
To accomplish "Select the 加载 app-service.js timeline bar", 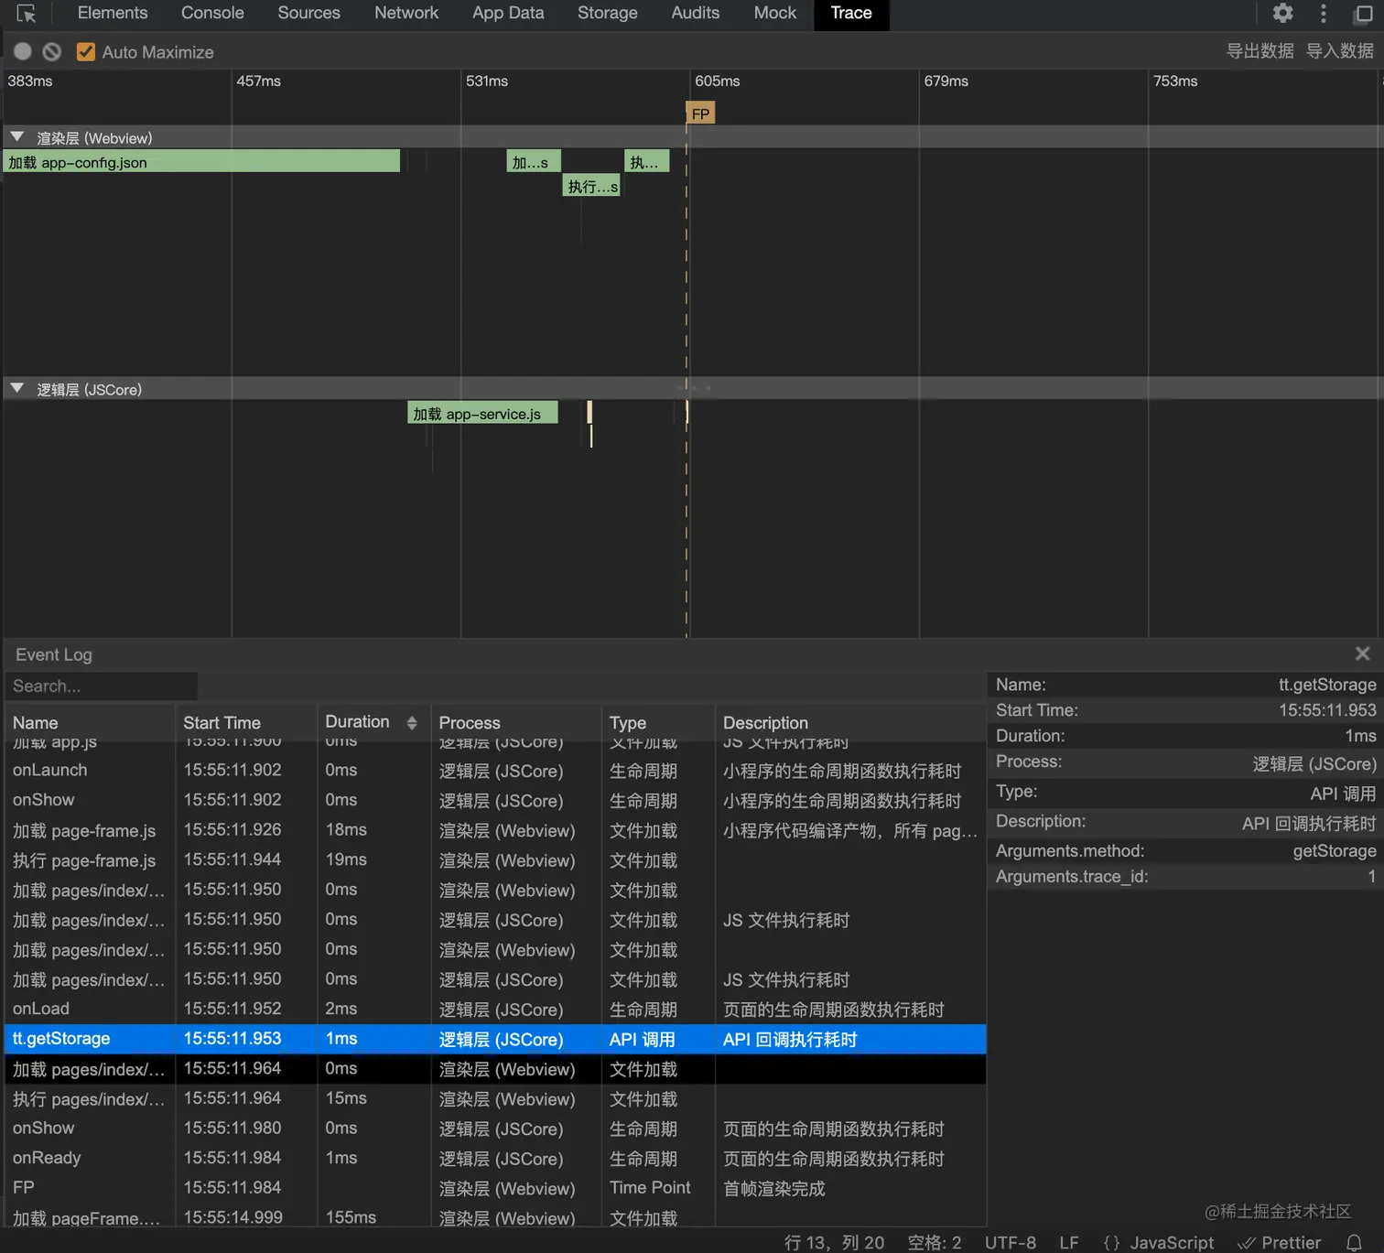I will [482, 413].
